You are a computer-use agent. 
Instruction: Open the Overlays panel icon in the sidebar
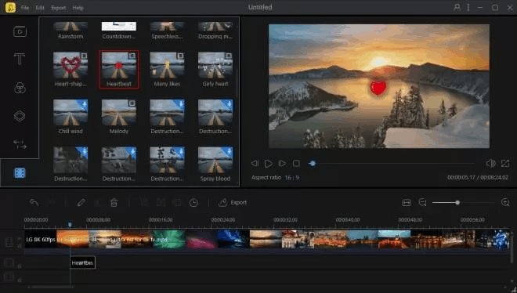click(x=20, y=116)
